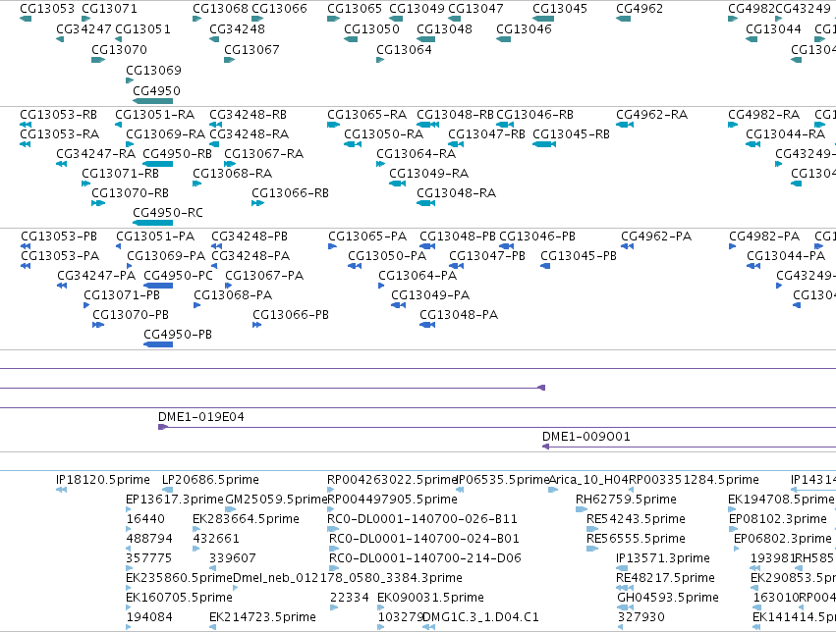Viewport: 836px width, 632px height.
Task: Select transcript CG13050-RA
Action: pyautogui.click(x=384, y=134)
